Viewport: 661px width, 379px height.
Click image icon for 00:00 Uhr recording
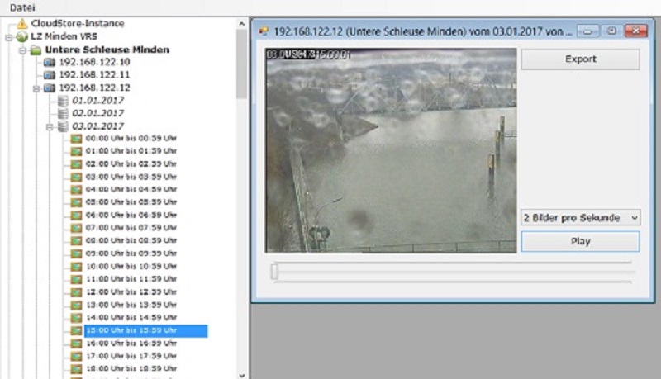76,139
